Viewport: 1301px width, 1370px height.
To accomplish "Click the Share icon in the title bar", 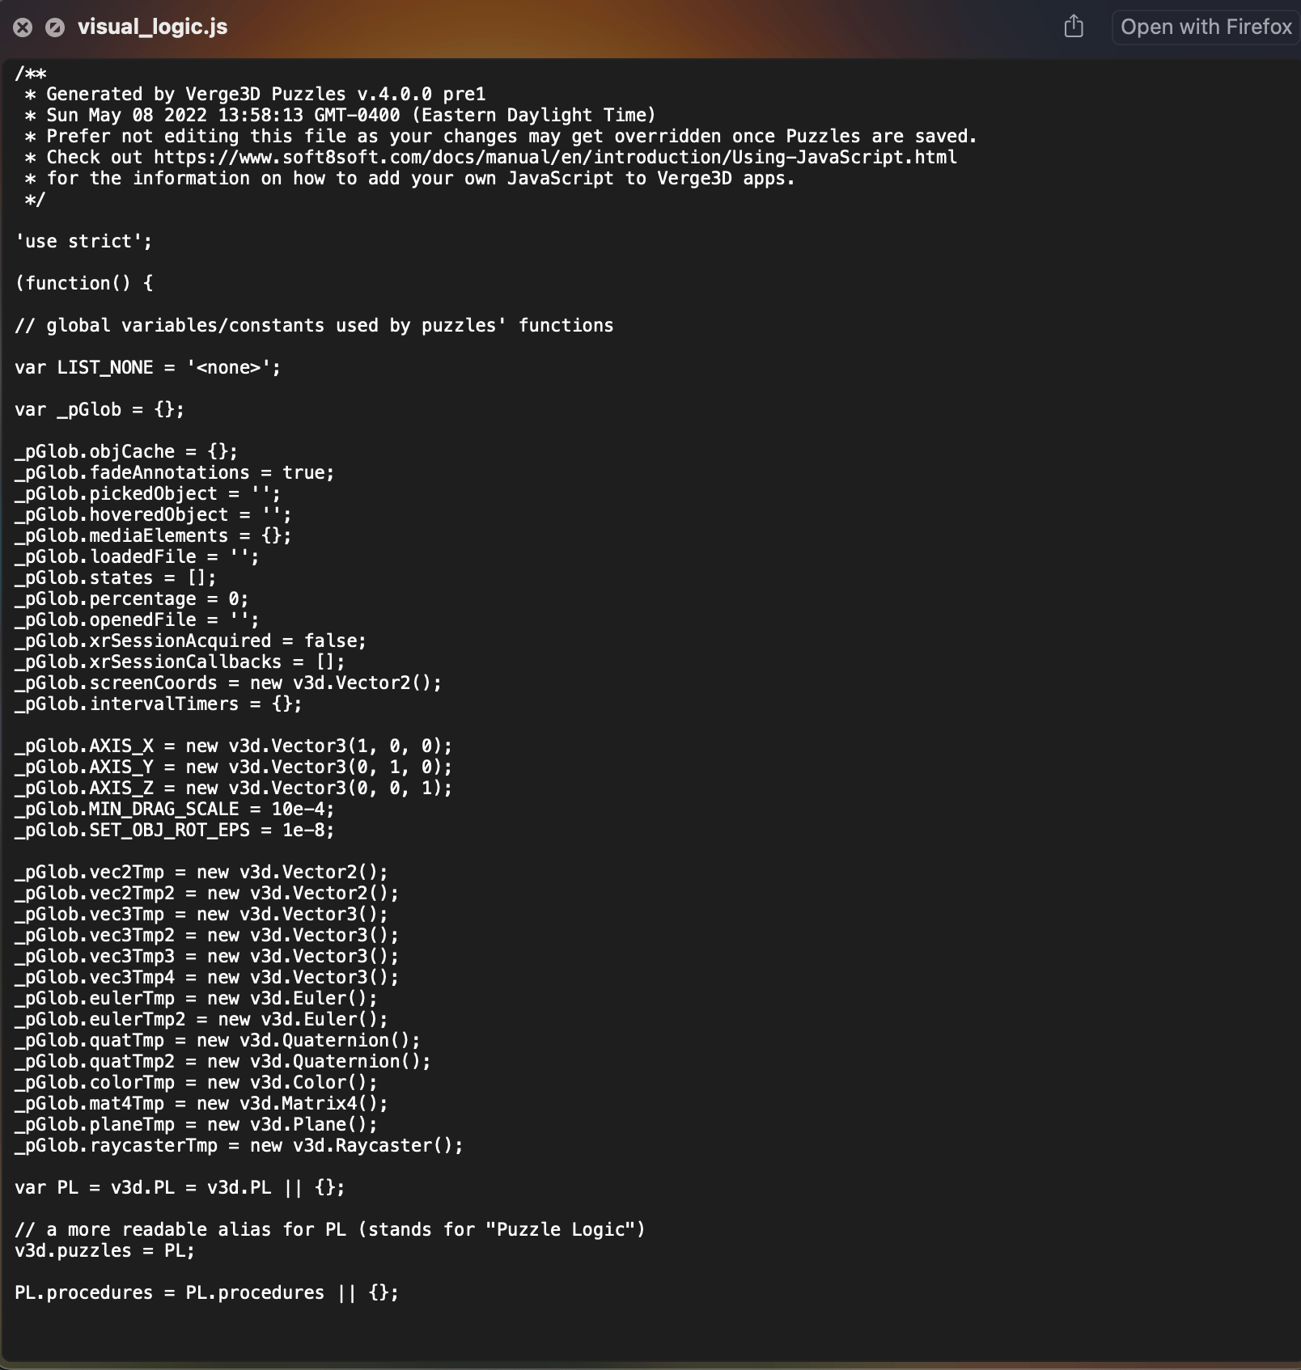I will (1074, 27).
